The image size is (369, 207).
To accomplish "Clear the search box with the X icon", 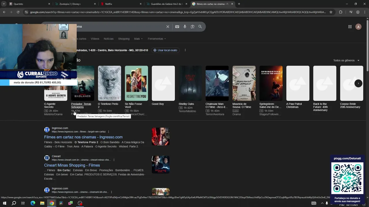I will [x=168, y=27].
